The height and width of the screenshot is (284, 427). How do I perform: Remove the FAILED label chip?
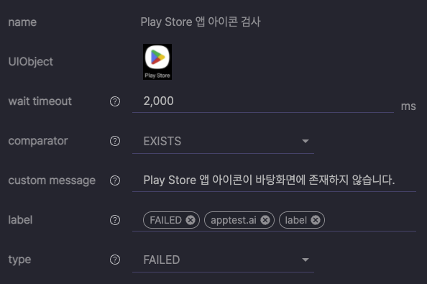pyautogui.click(x=190, y=220)
